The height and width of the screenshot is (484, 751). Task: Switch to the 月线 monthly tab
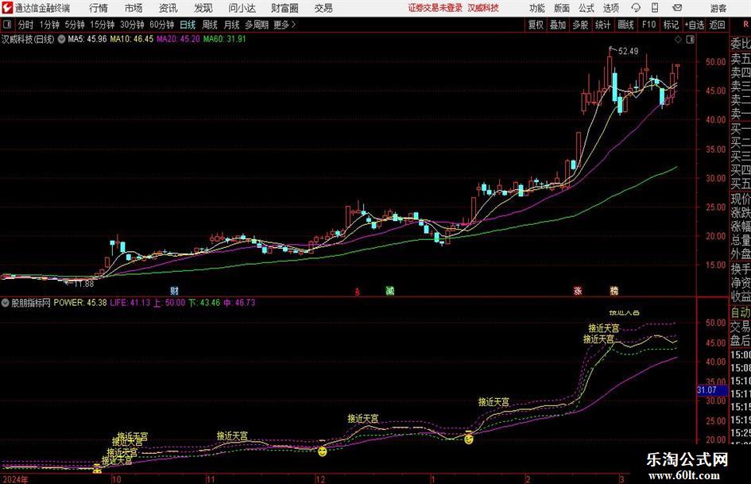[231, 25]
